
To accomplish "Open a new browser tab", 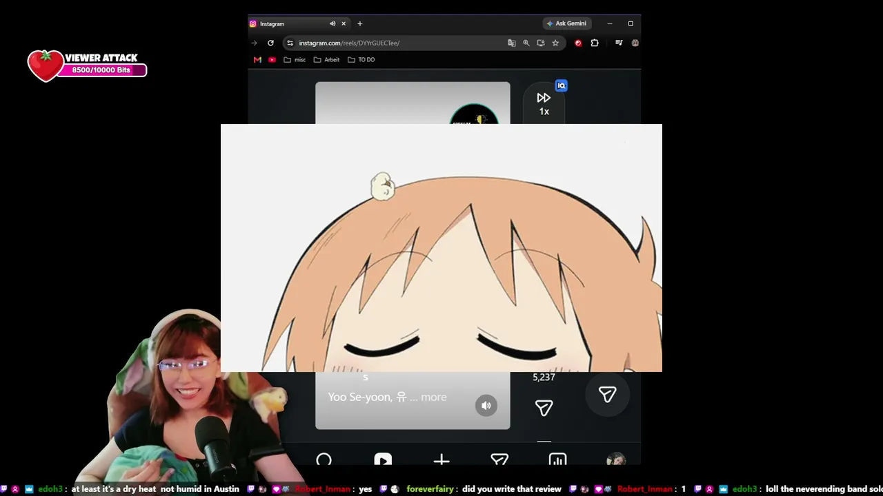I will (359, 23).
